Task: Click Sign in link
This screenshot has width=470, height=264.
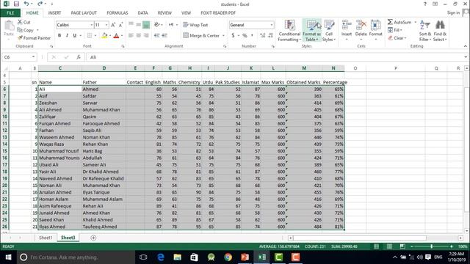Action: [453, 13]
